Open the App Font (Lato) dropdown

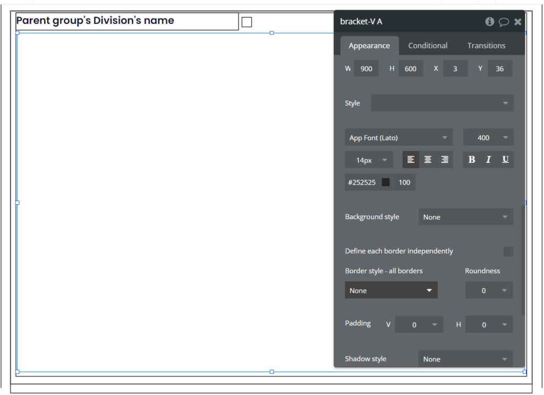[398, 138]
